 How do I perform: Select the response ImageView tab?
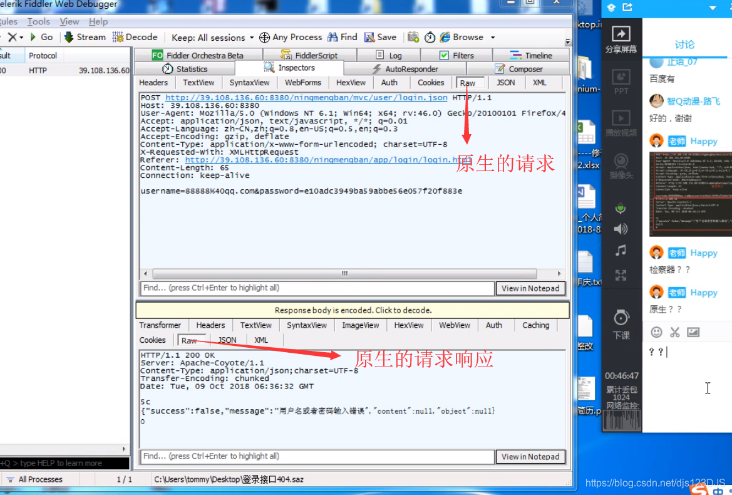361,325
